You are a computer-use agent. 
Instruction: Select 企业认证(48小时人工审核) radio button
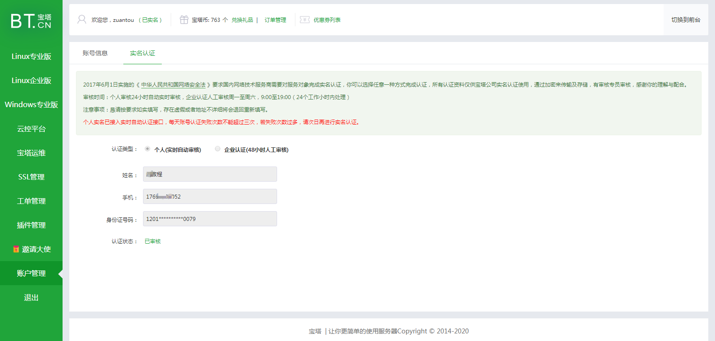point(218,149)
